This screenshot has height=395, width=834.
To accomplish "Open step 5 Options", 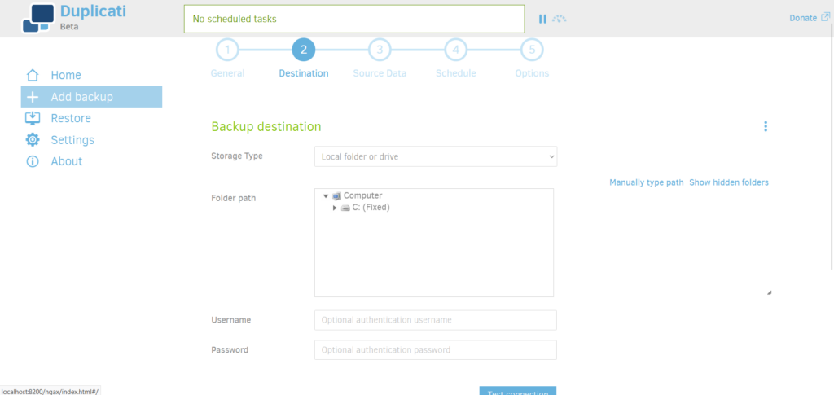I will pyautogui.click(x=531, y=50).
